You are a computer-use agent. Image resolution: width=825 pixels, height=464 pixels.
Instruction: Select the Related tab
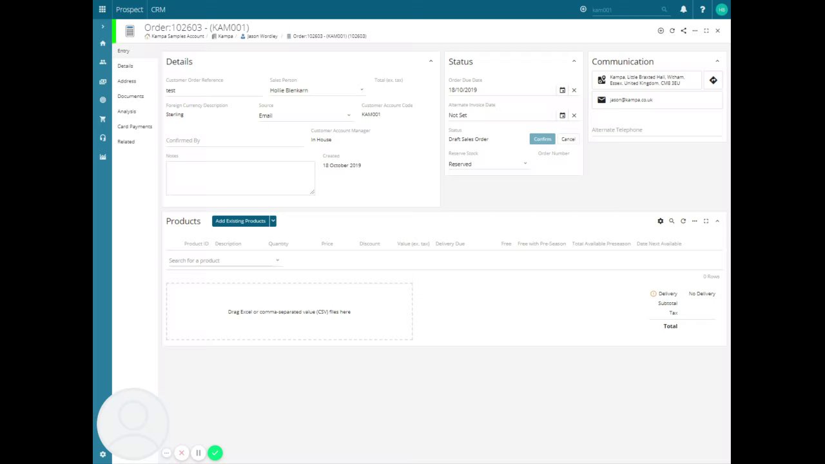(126, 142)
